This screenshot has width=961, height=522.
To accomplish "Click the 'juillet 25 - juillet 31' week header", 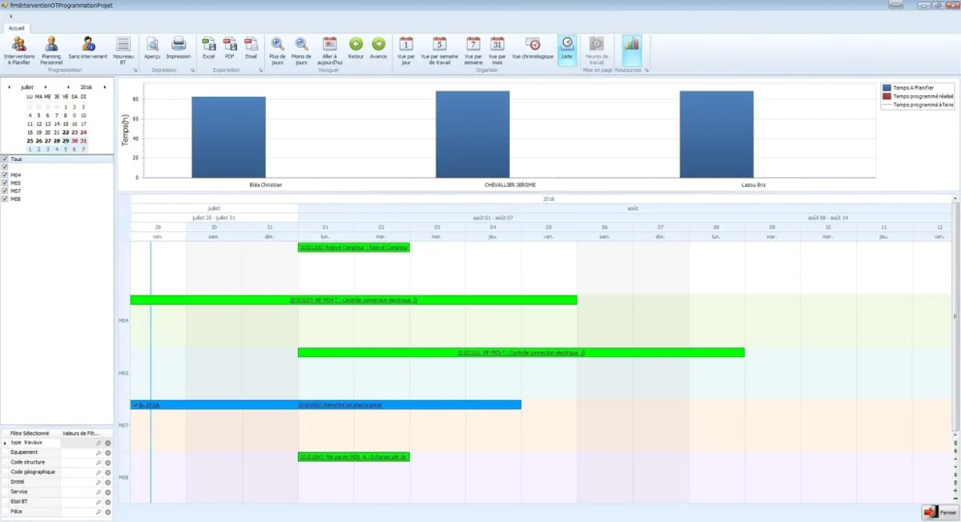I will pos(214,217).
